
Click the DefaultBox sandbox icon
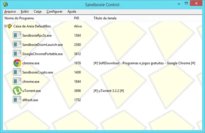click(10, 26)
